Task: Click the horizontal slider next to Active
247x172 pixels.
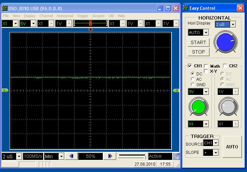Action: pyautogui.click(x=132, y=156)
